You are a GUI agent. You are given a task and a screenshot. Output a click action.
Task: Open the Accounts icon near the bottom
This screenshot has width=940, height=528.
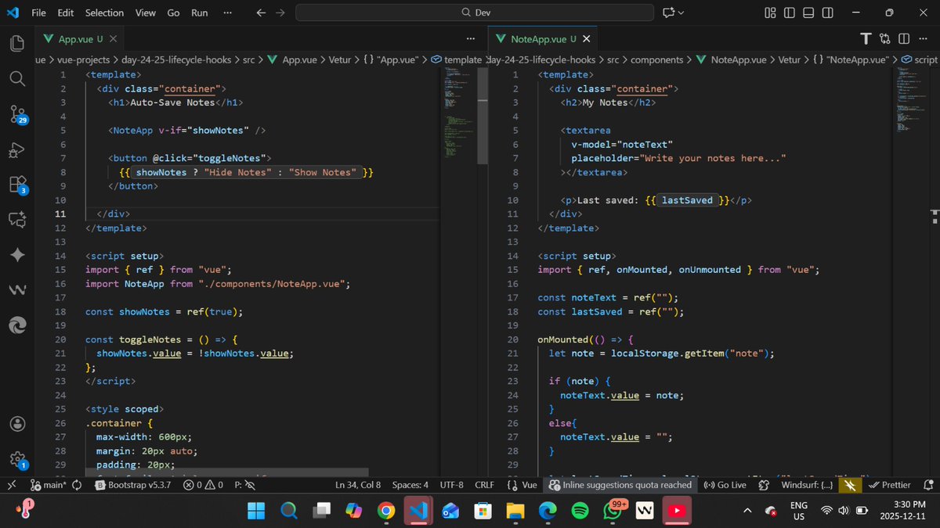(16, 423)
